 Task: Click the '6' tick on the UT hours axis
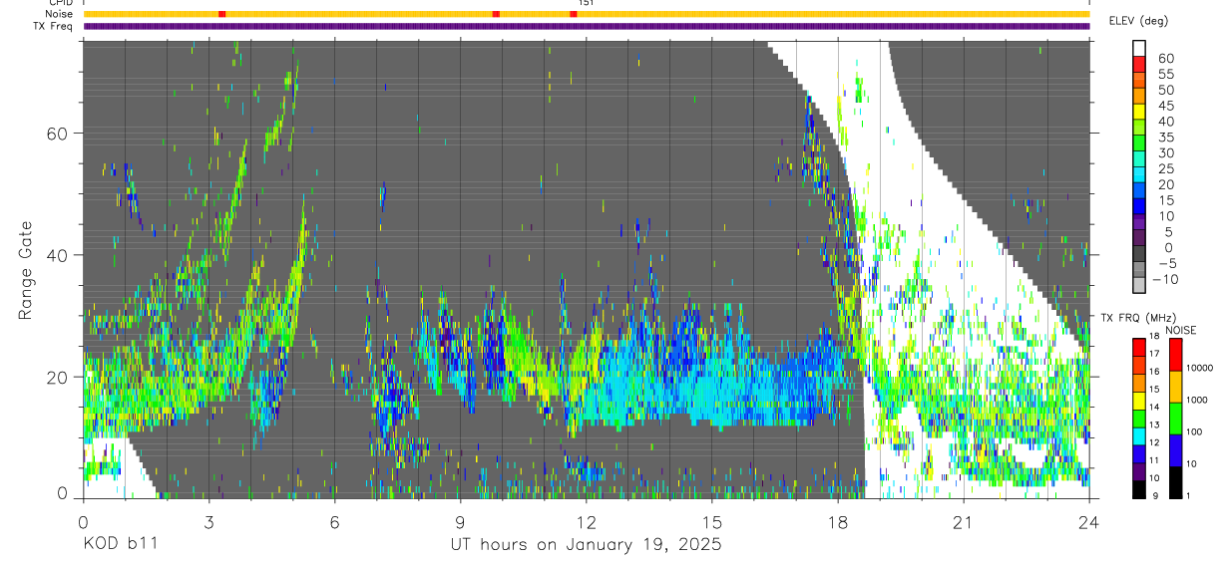(334, 521)
